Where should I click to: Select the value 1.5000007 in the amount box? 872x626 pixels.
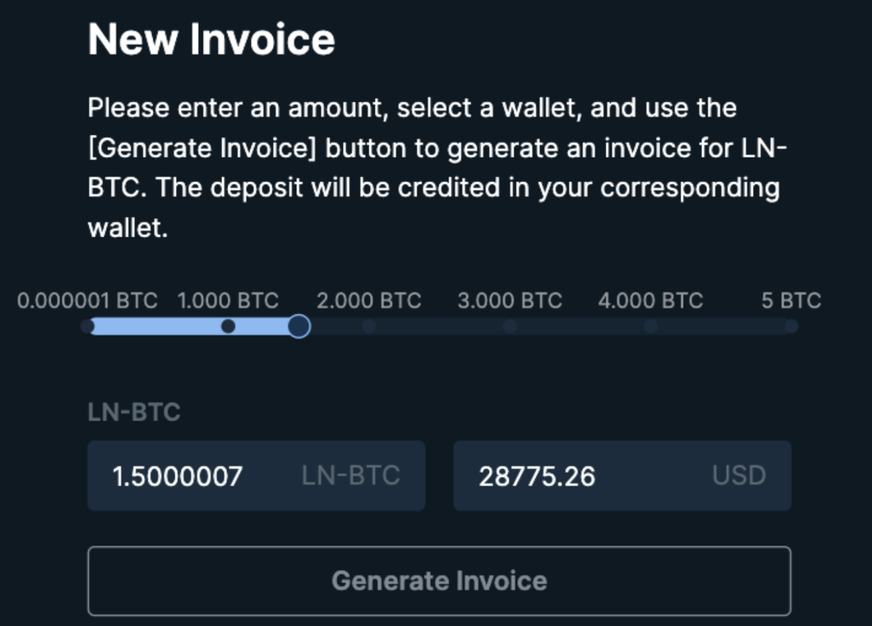tap(178, 476)
